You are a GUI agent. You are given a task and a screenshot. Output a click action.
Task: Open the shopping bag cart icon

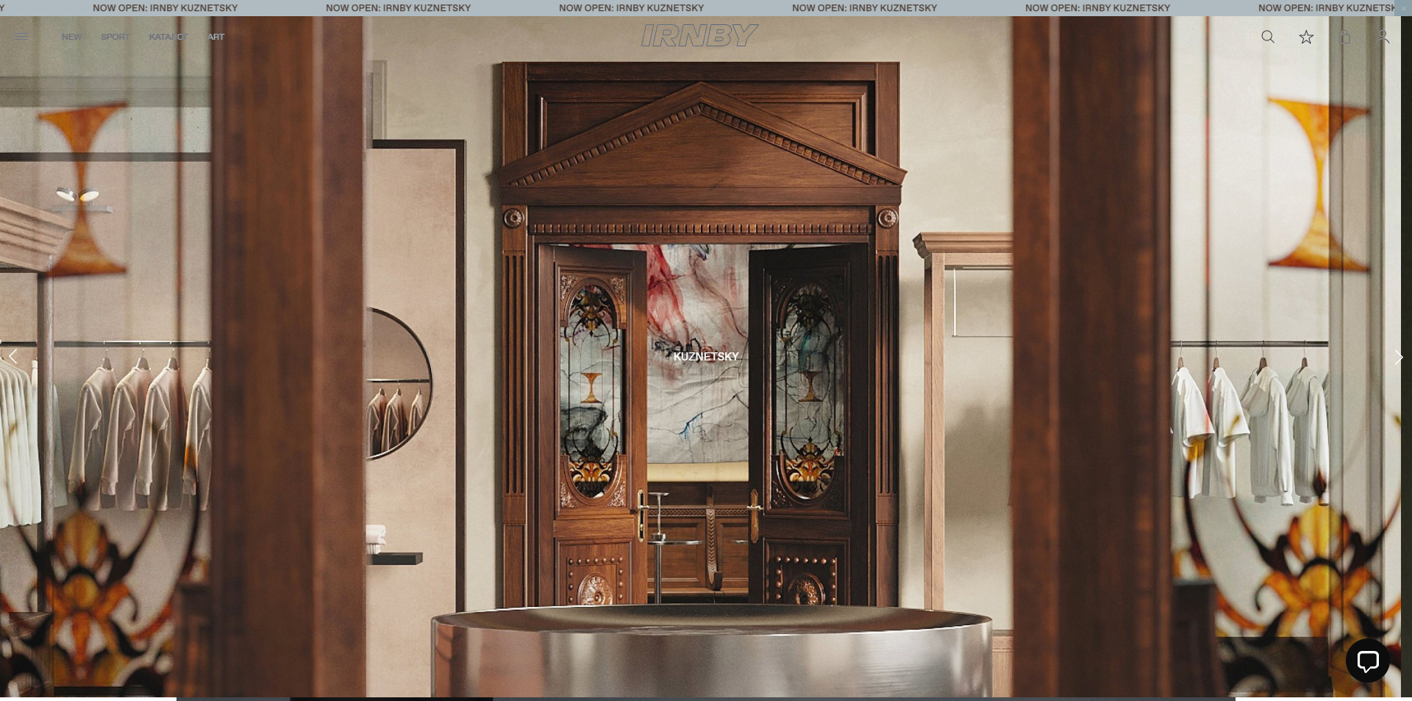(x=1345, y=37)
